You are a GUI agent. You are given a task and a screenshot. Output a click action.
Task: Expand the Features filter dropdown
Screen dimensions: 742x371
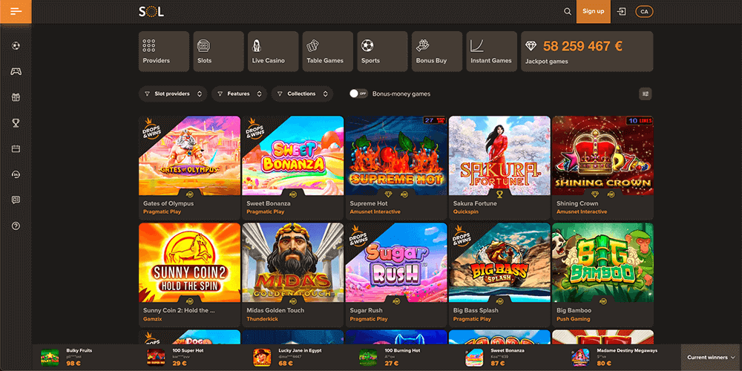click(240, 93)
